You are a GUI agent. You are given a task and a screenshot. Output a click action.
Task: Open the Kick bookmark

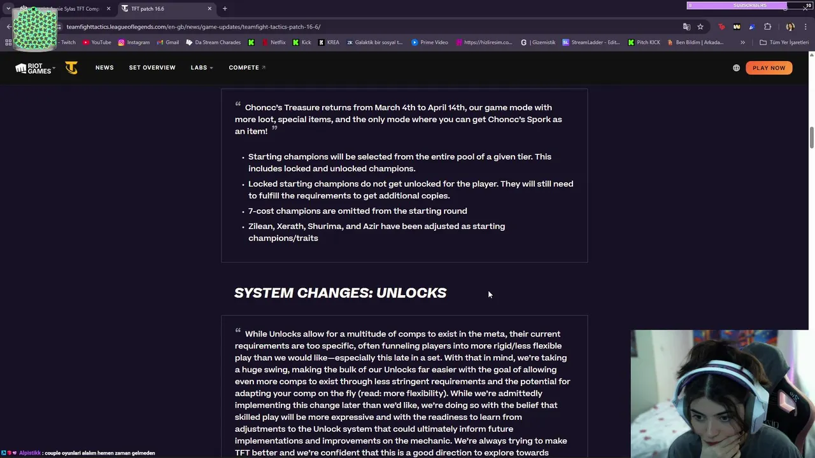(302, 43)
